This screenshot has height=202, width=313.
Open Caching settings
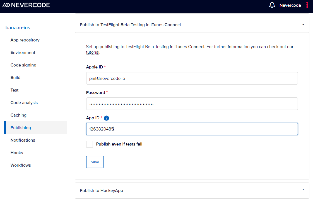pos(18,115)
